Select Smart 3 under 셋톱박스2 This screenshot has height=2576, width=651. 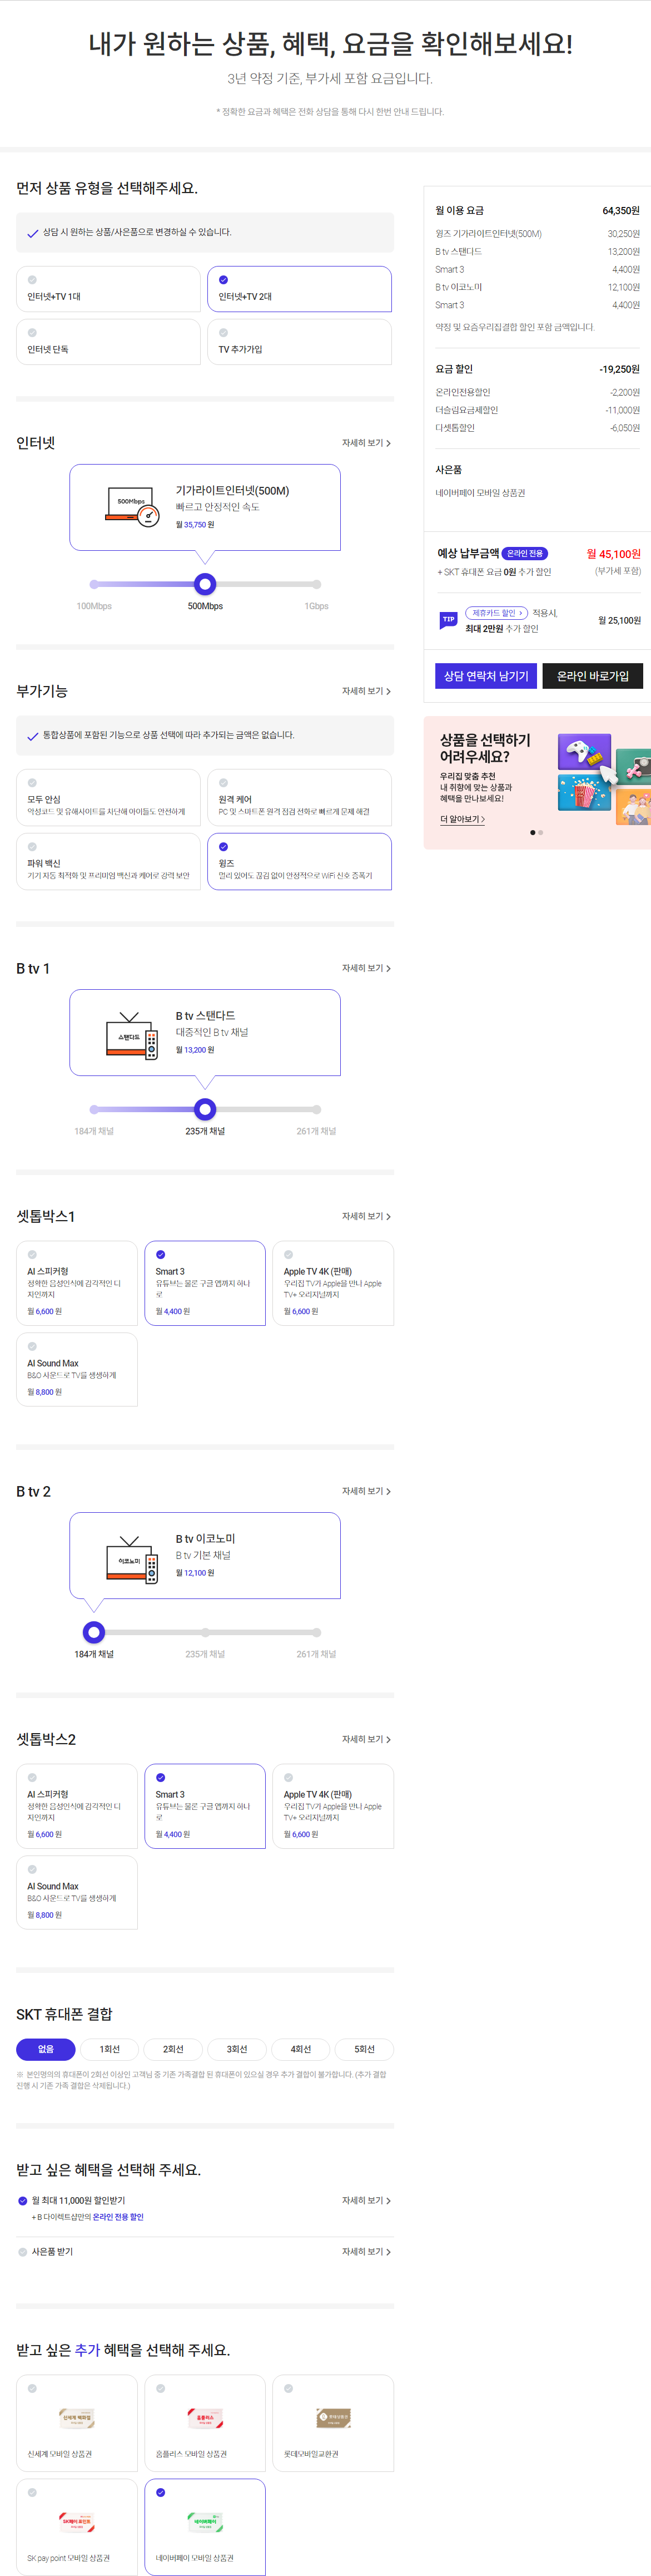pos(205,1806)
